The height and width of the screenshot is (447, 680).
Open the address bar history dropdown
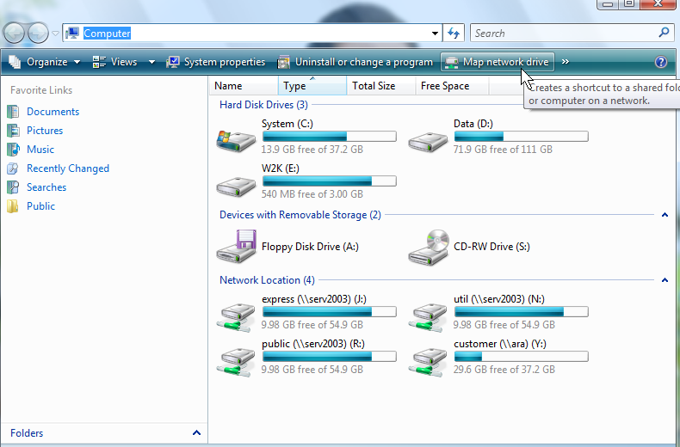[x=435, y=34]
